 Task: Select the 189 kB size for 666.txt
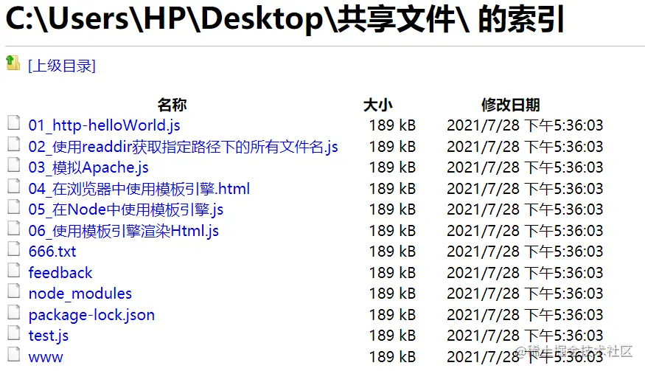(392, 252)
